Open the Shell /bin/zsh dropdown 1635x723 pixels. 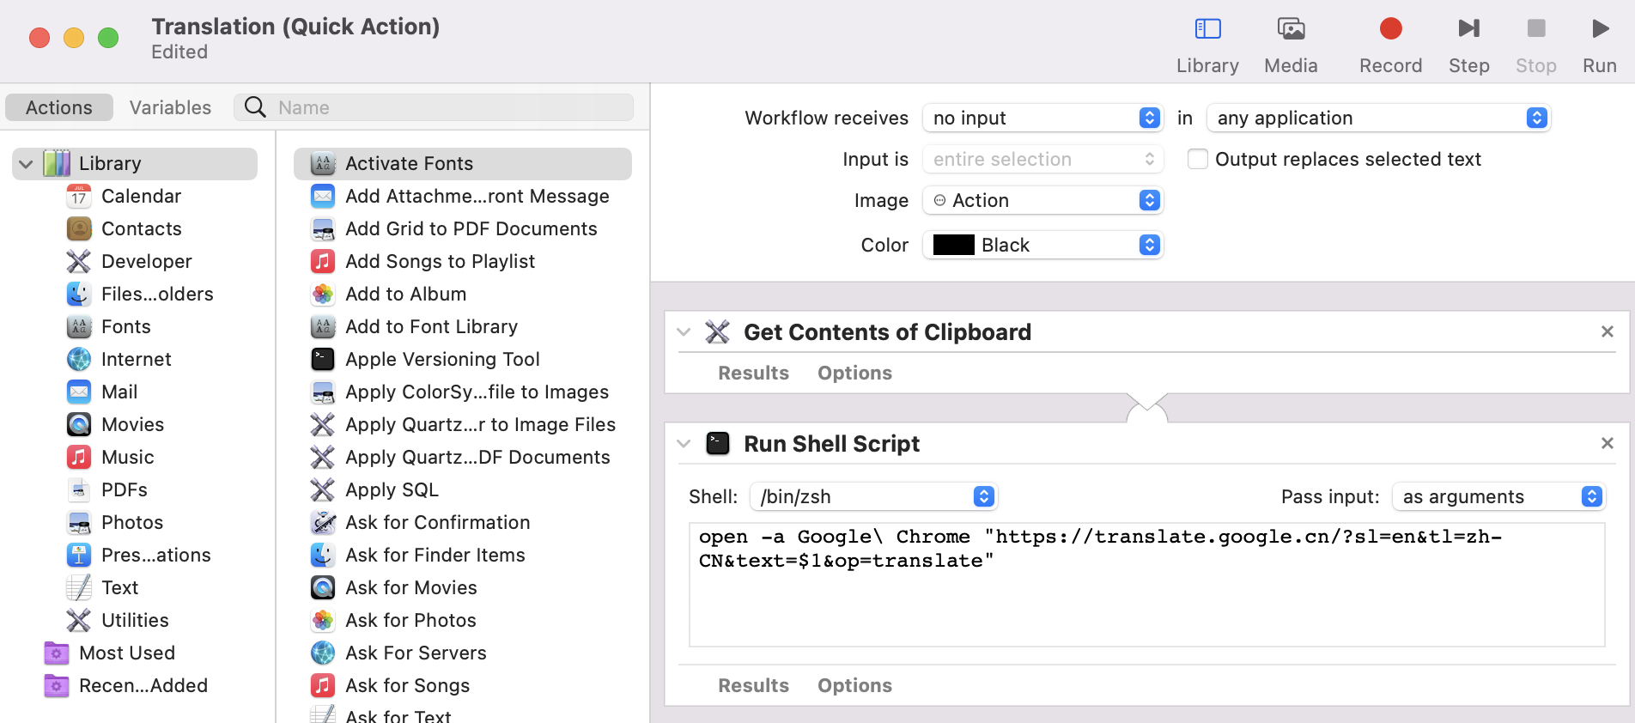coord(873,496)
